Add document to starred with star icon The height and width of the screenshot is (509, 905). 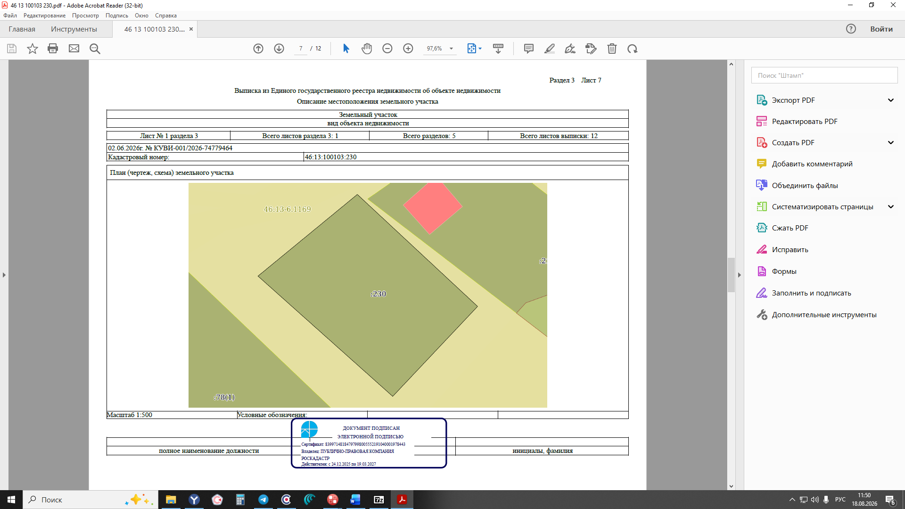coord(32,49)
